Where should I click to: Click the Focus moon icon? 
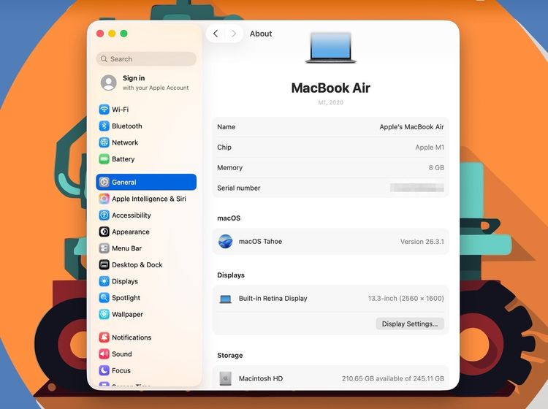[104, 370]
